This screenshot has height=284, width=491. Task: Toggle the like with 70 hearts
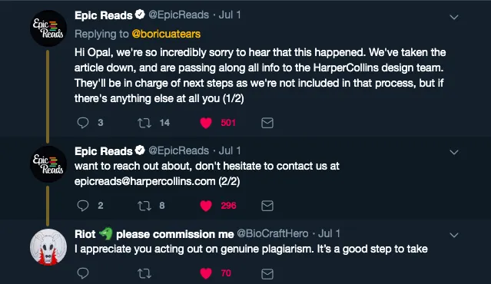pos(206,273)
